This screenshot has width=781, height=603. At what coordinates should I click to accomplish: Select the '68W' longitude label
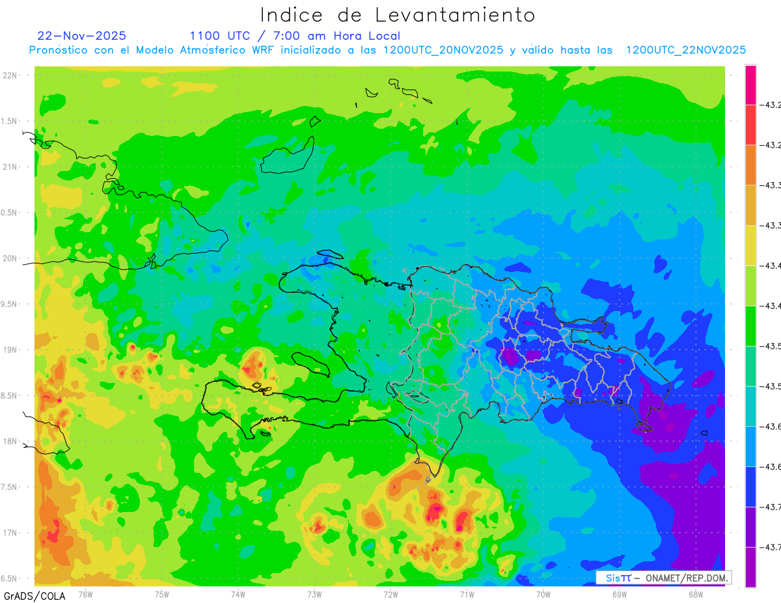(695, 595)
